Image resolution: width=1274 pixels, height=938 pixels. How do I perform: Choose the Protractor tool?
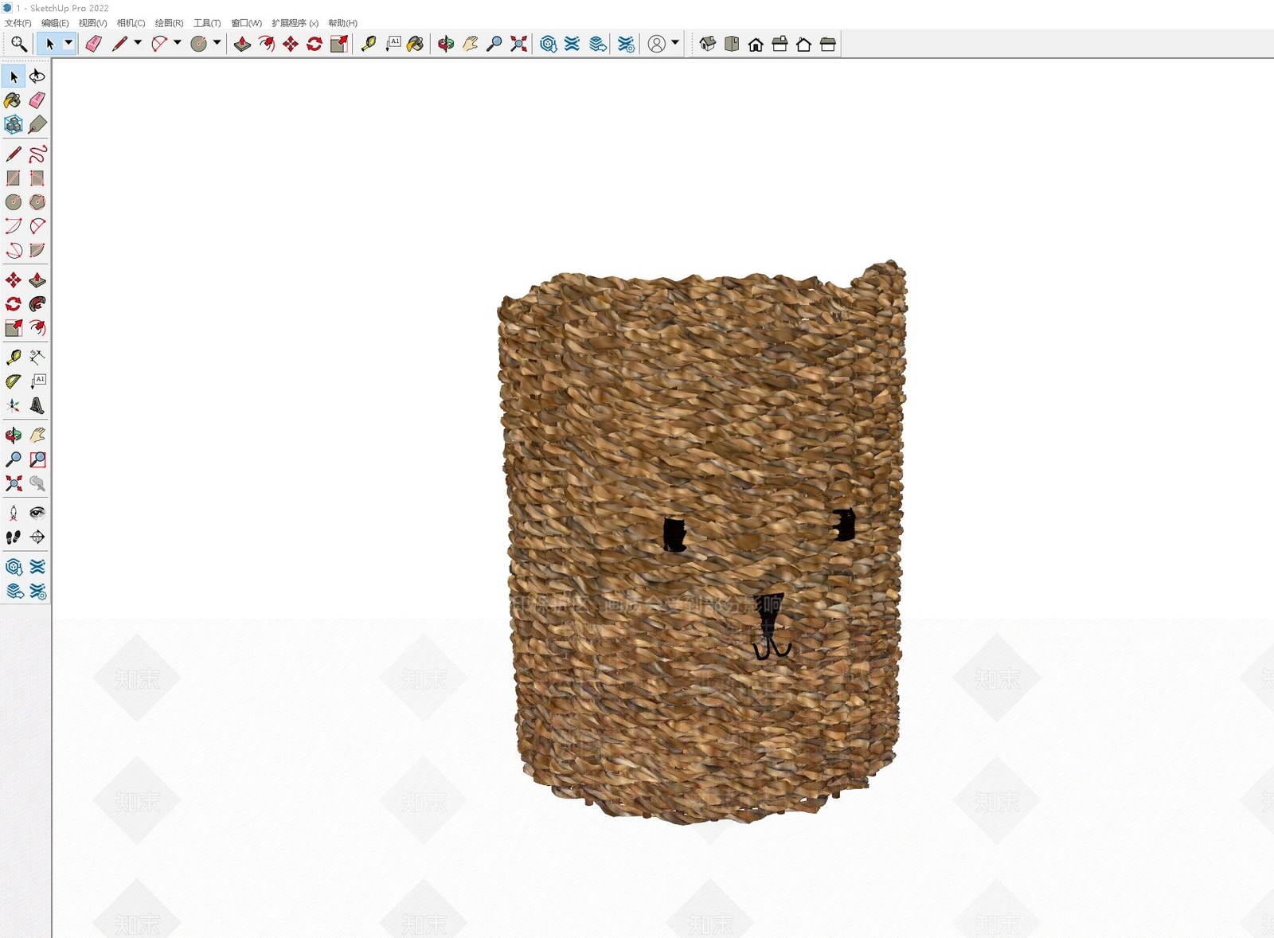coord(14,381)
